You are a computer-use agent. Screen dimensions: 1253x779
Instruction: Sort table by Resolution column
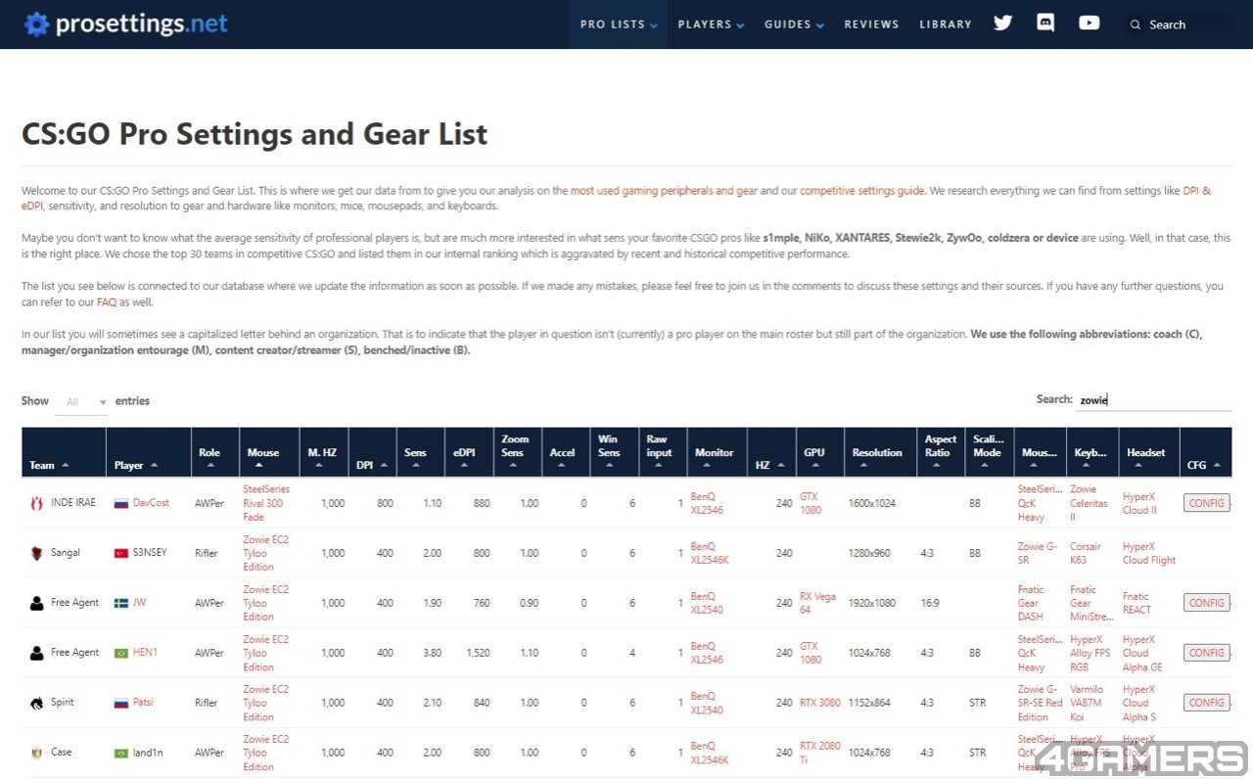click(x=880, y=453)
